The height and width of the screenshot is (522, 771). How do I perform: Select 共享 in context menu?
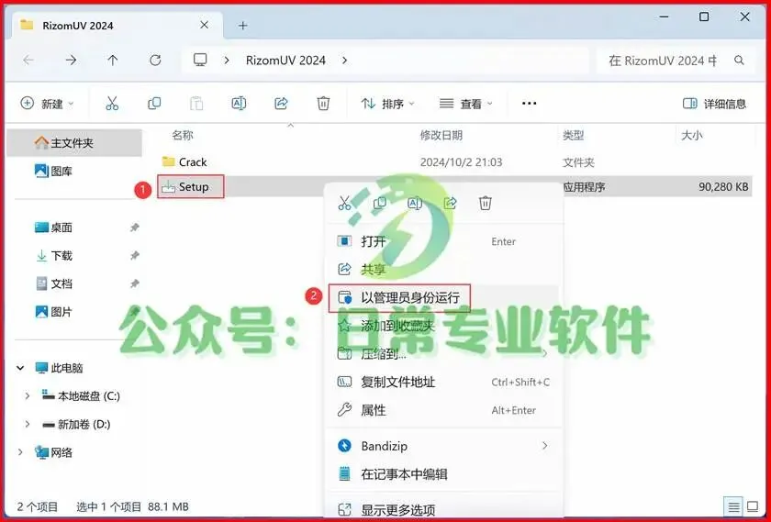point(444,270)
